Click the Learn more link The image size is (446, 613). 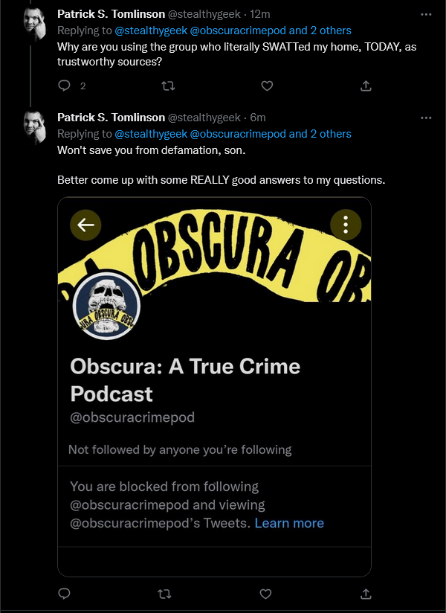point(289,523)
